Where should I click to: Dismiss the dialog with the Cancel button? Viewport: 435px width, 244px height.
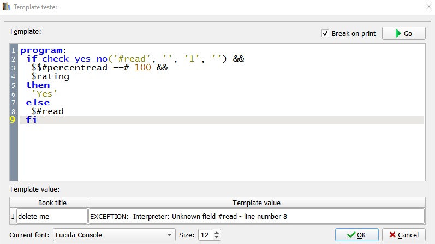click(x=404, y=235)
